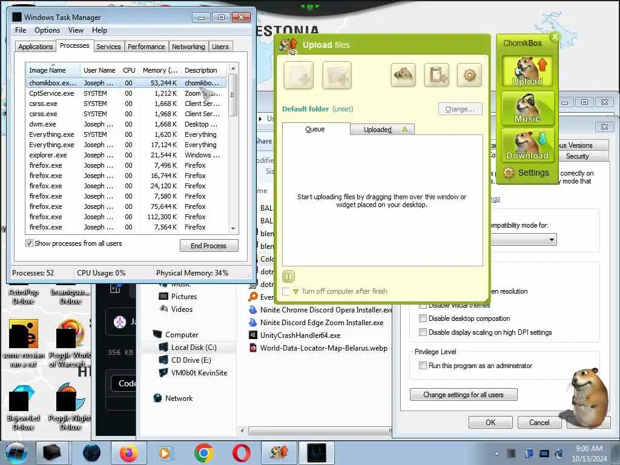Show hidden tray icons arrow

pos(496,453)
